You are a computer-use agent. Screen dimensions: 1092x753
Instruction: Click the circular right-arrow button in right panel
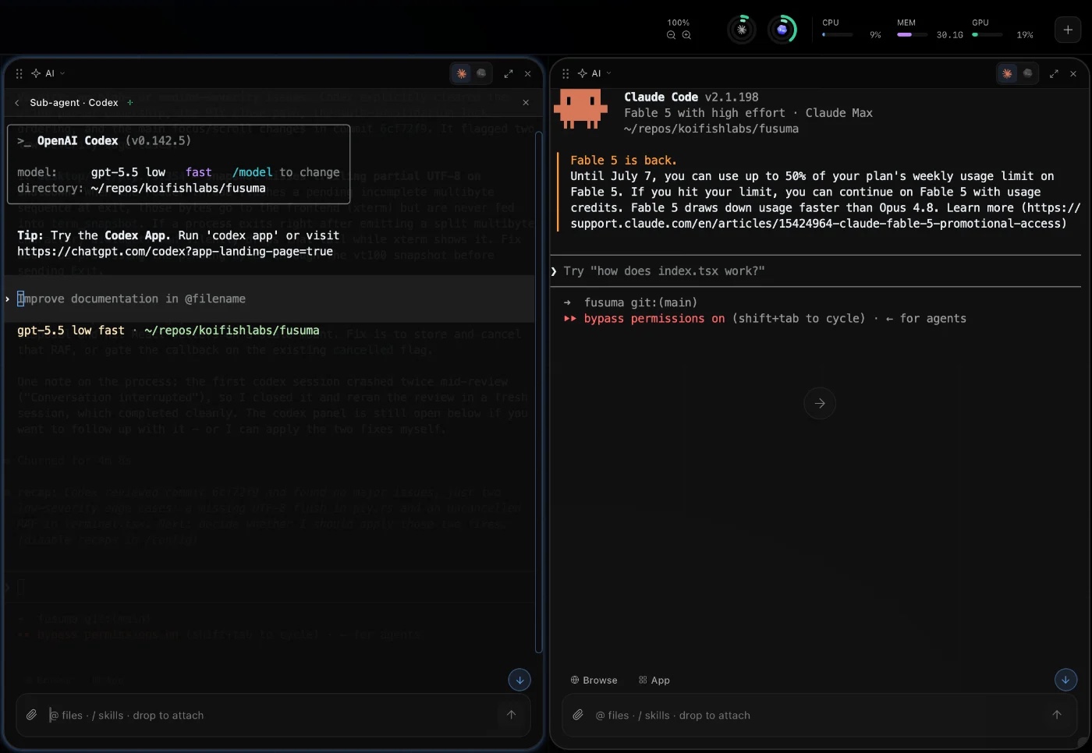[x=820, y=403]
